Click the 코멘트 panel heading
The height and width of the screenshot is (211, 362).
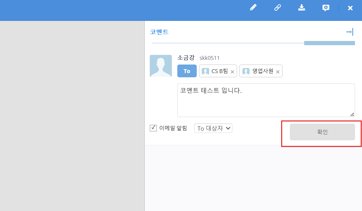point(159,32)
